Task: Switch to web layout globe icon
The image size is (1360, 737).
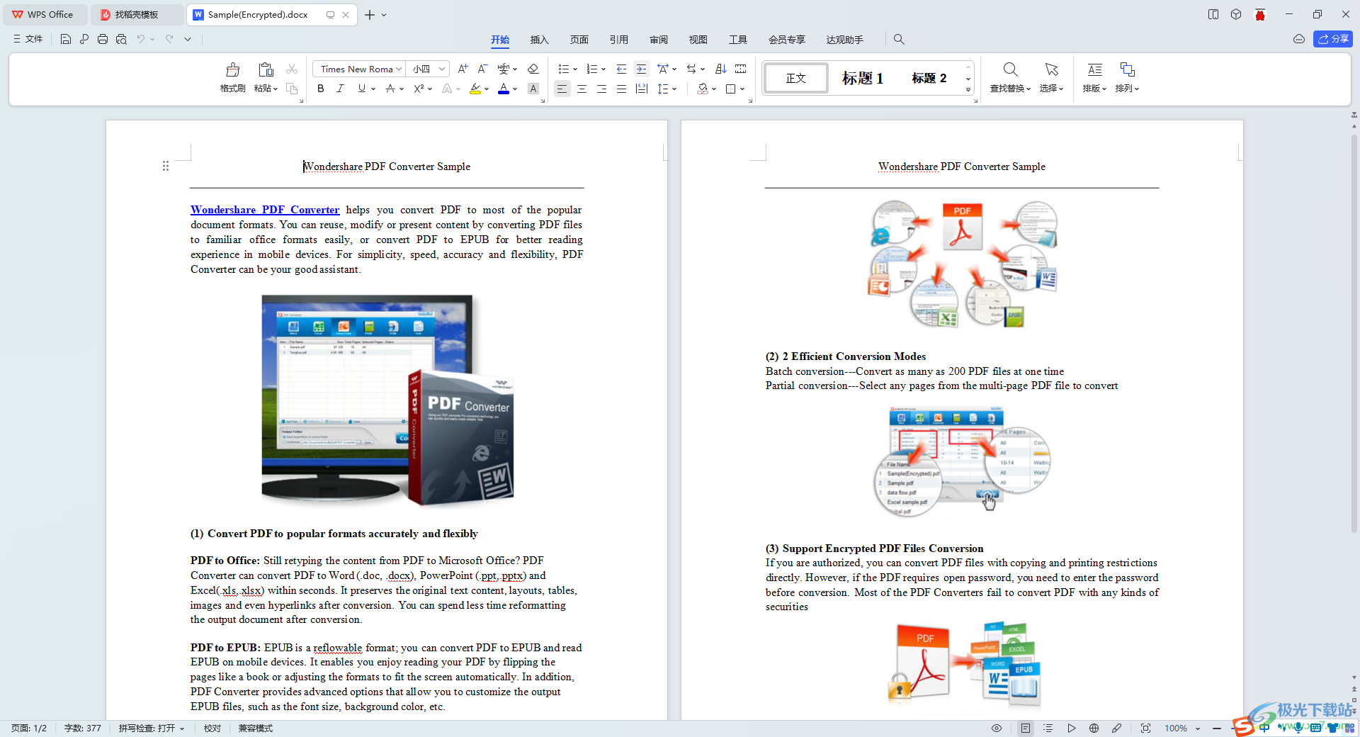Action: [1094, 728]
